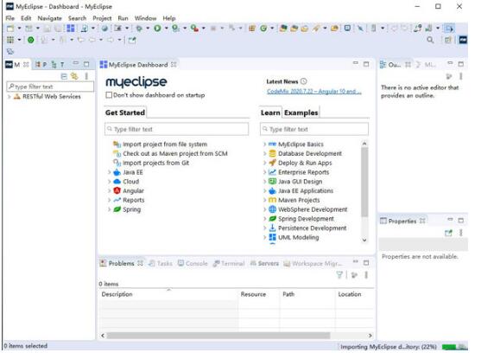Click the dashboard grid icon in toolbar
The image size is (481, 353).
pos(71,29)
